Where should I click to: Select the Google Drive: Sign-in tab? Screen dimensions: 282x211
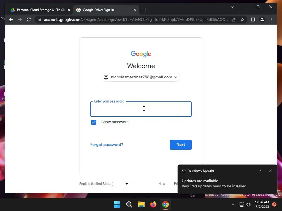[x=106, y=10]
